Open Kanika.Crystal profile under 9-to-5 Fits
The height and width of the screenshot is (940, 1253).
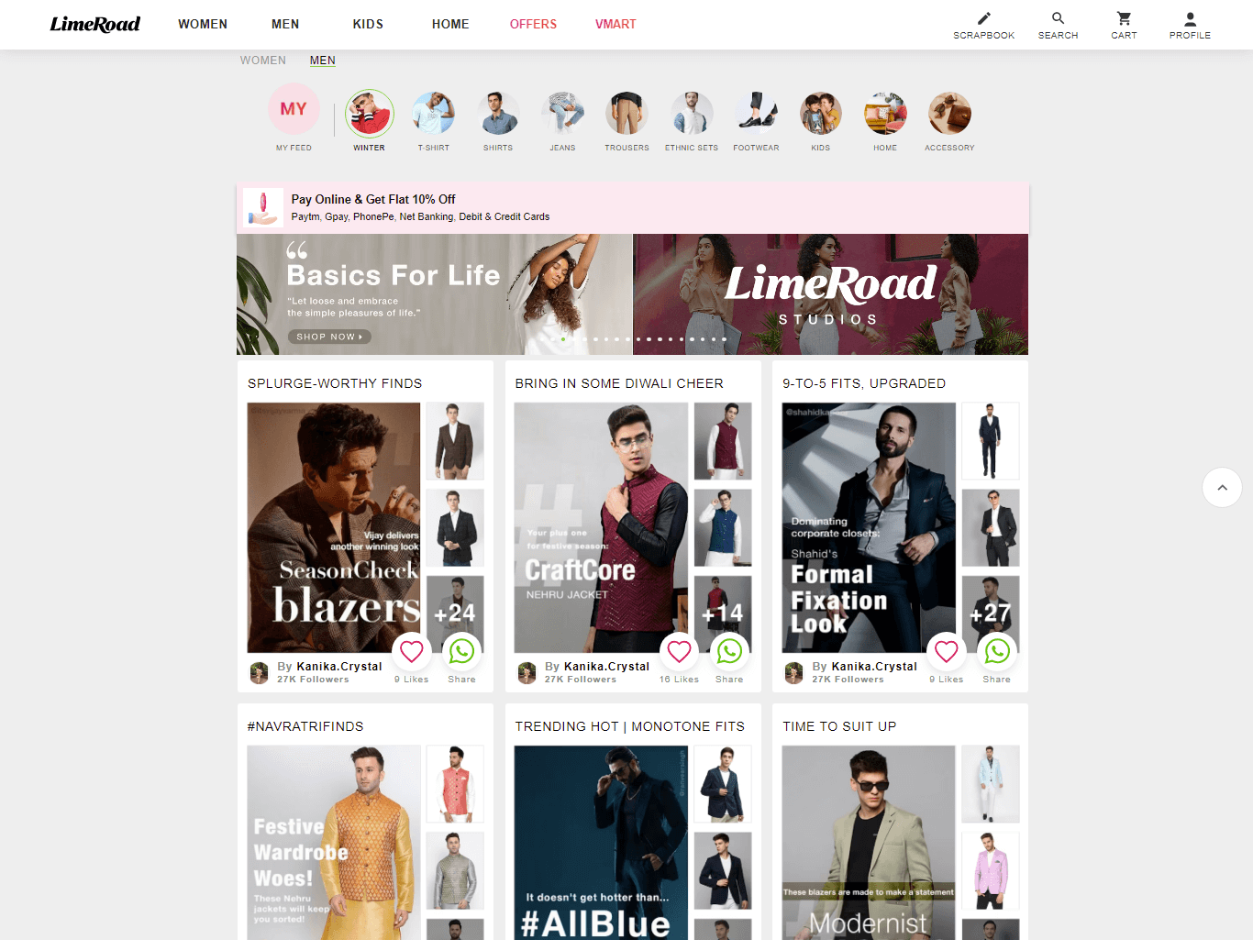tap(874, 667)
